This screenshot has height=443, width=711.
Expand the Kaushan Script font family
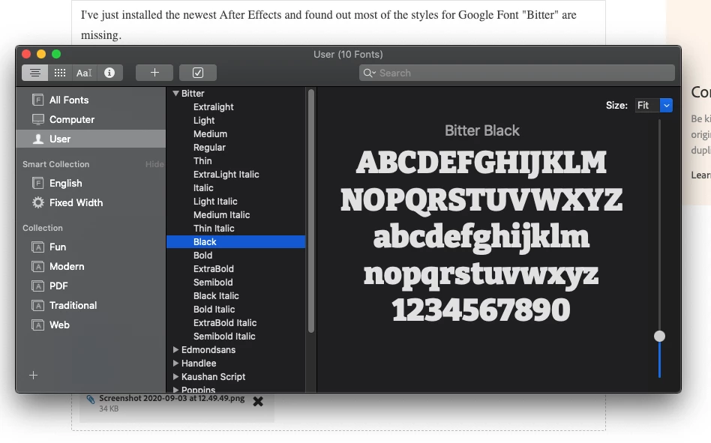176,377
